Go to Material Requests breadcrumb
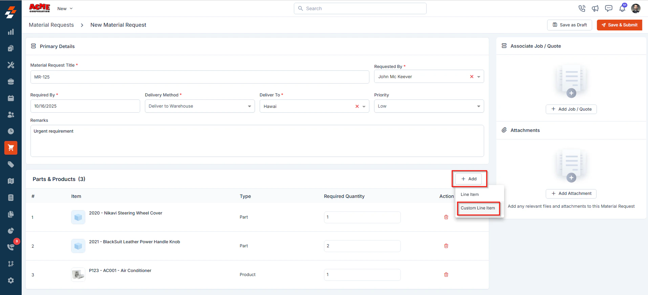This screenshot has height=295, width=648. pyautogui.click(x=51, y=25)
